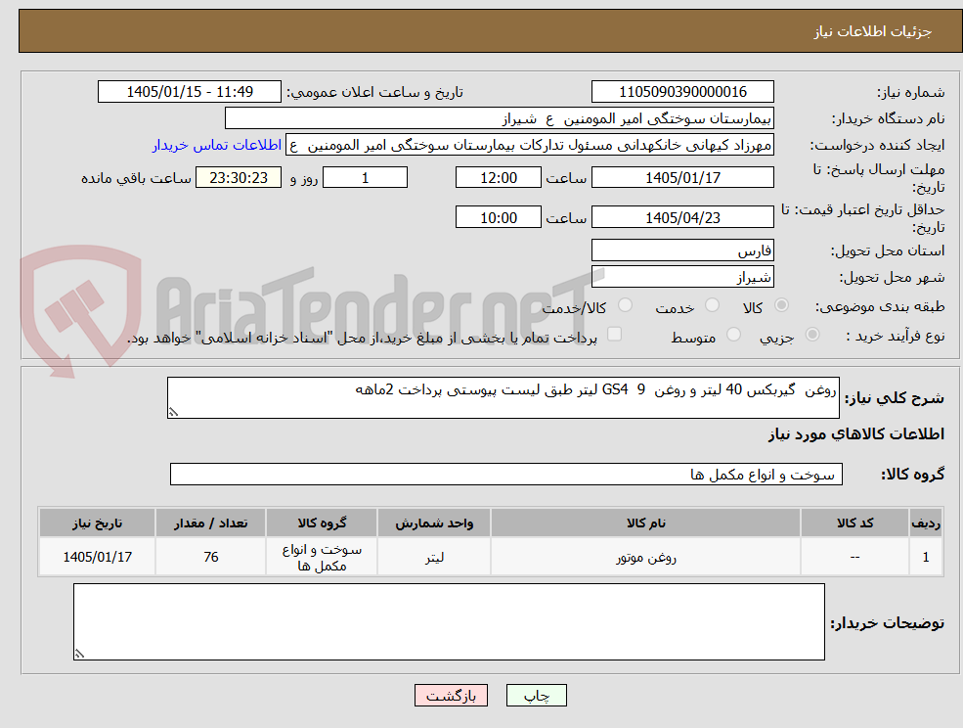Click the buyer organization name field
963x728 pixels.
[499, 118]
